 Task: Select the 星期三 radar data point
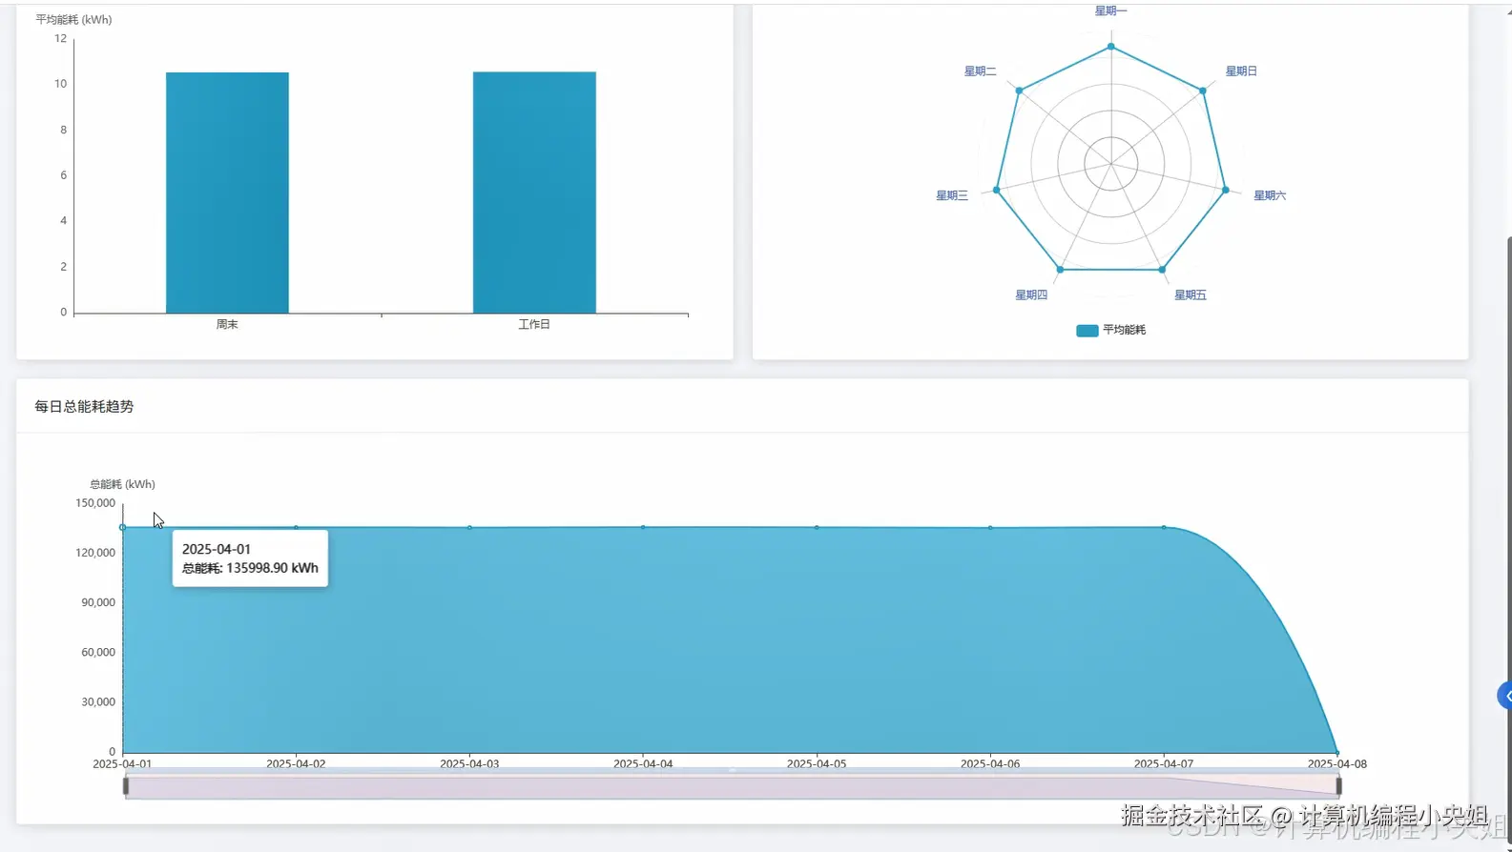997,190
